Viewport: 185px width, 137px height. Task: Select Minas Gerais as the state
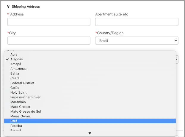tap(20, 116)
